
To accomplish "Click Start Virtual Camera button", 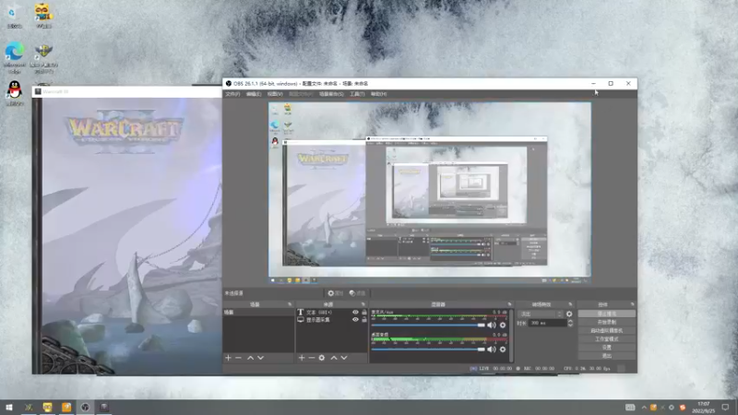I will (607, 331).
